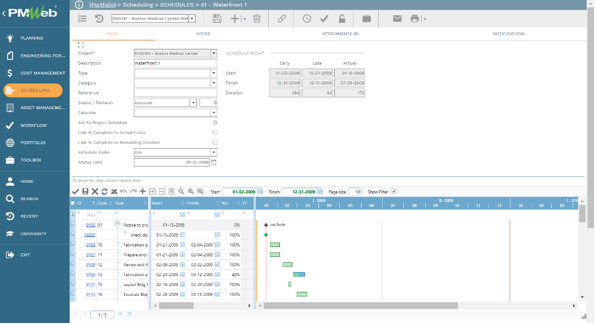Click the zoom in magnifier in the Gantt toolbar
The height and width of the screenshot is (324, 595).
coord(191,192)
